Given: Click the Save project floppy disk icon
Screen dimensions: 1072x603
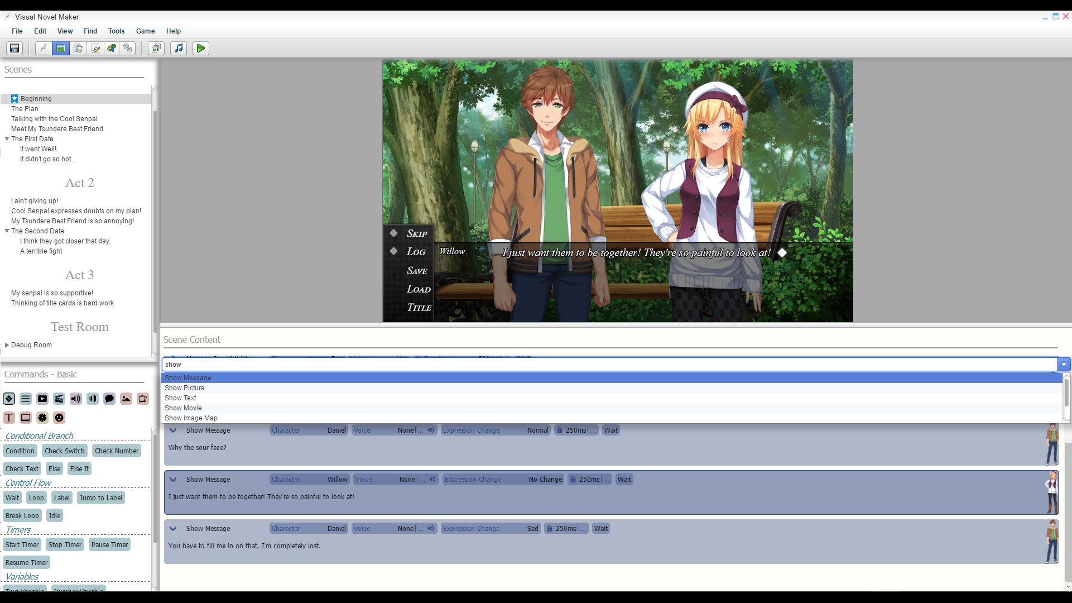Looking at the screenshot, I should [x=13, y=49].
